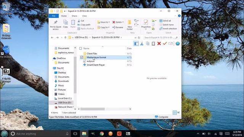
Task: Open the Move to dropdown
Action: [103, 22]
